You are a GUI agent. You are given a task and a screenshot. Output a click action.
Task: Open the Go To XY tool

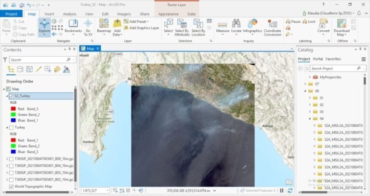pos(88,27)
